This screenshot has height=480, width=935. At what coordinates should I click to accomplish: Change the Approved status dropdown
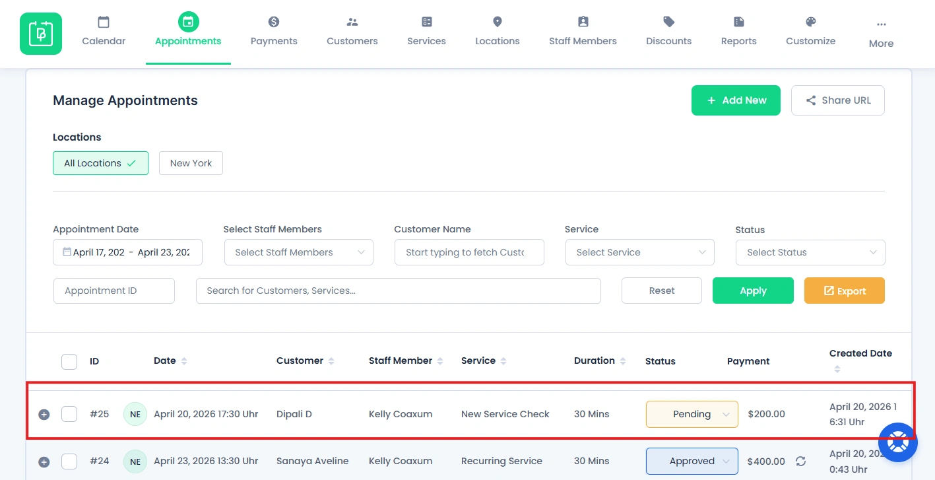pyautogui.click(x=692, y=462)
